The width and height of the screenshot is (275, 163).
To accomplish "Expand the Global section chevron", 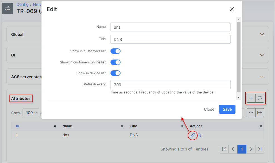I will click(262, 34).
